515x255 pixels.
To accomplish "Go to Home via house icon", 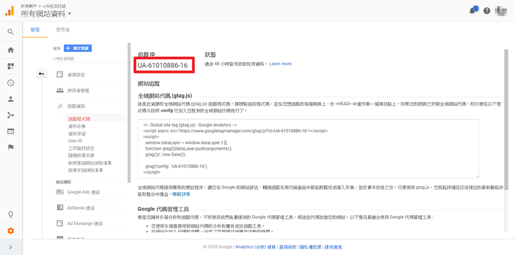I will coord(11,50).
